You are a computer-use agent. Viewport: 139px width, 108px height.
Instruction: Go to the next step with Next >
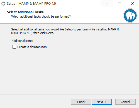point(102,102)
